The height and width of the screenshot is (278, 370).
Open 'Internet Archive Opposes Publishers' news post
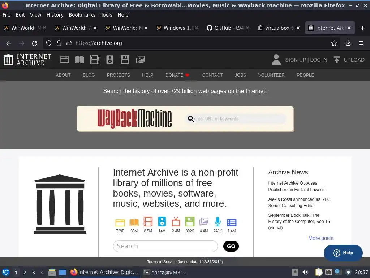coord(296,186)
